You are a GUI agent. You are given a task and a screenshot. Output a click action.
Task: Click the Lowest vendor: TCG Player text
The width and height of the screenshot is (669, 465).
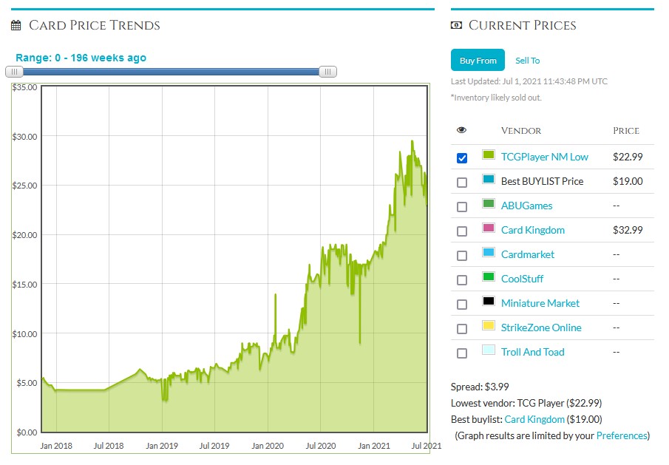coord(526,403)
